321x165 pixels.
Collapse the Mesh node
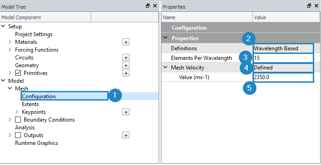click(10, 89)
